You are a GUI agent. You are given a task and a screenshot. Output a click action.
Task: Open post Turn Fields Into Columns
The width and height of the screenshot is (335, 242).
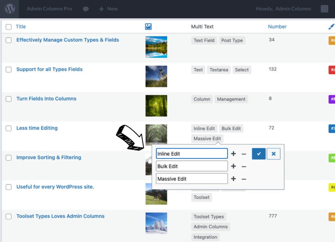(x=46, y=98)
